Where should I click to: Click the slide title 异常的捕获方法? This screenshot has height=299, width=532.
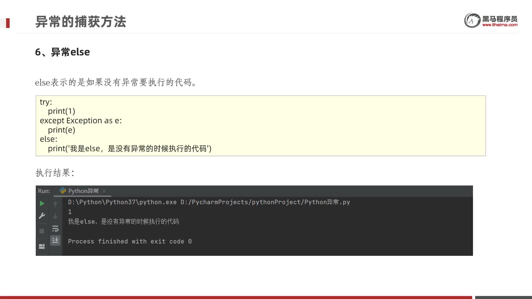click(x=81, y=22)
